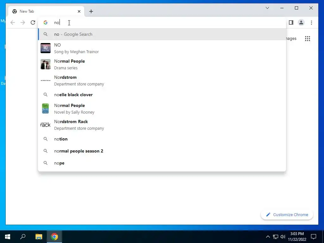
Task: Choose 'no - Google Search' suggestion
Action: (x=162, y=34)
